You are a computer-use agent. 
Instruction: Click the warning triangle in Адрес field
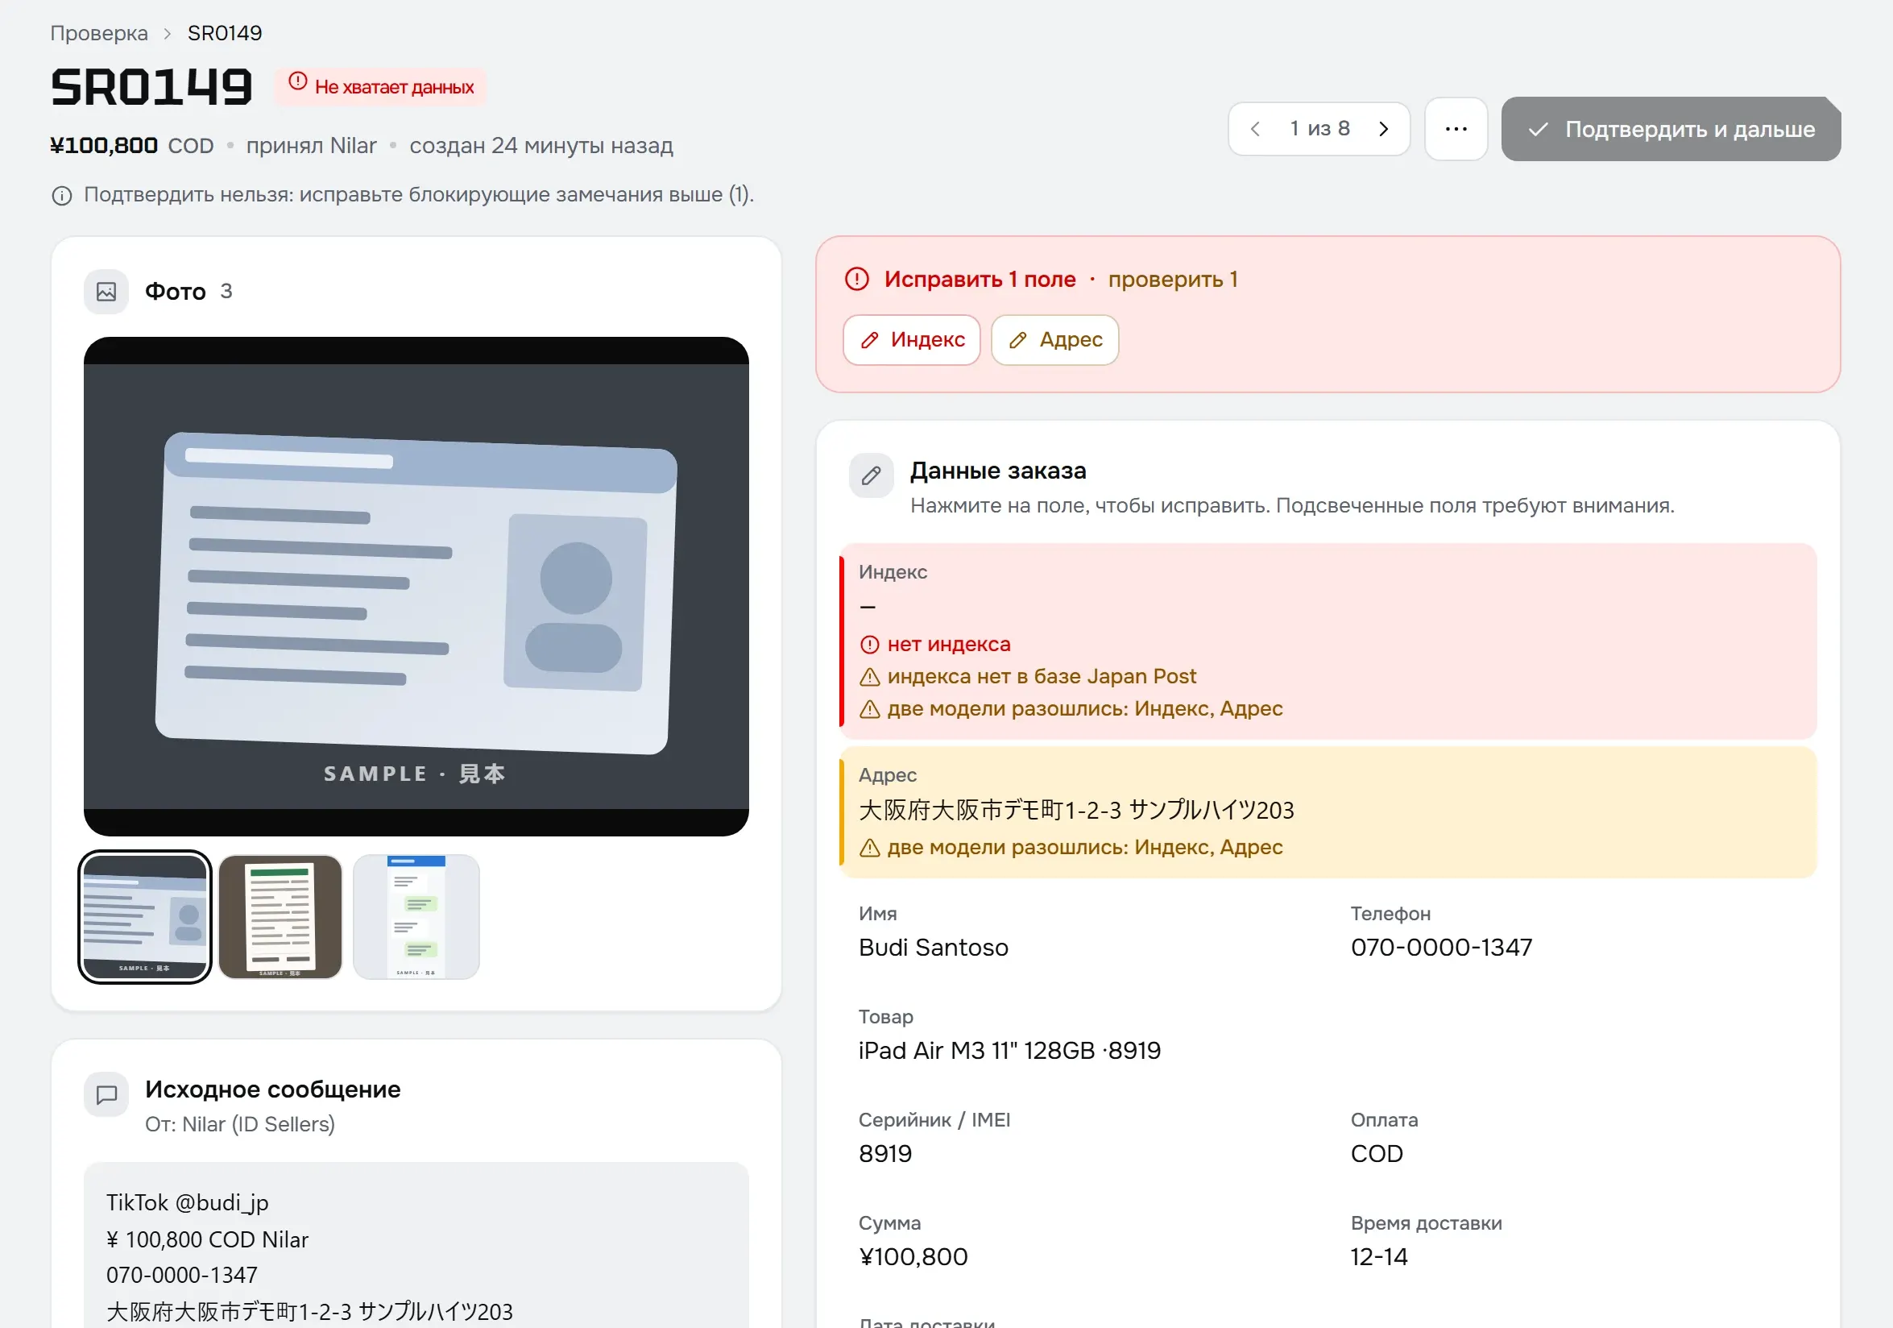coord(869,848)
